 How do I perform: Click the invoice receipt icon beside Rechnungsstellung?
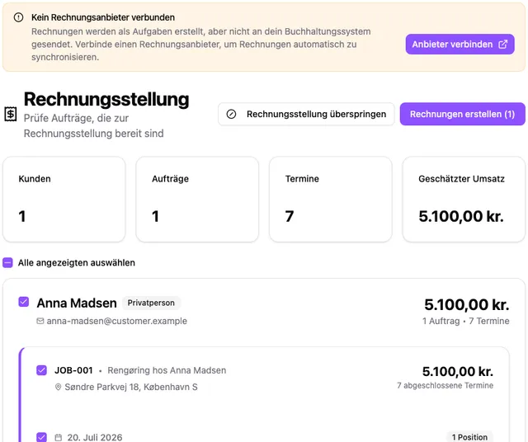pyautogui.click(x=11, y=114)
